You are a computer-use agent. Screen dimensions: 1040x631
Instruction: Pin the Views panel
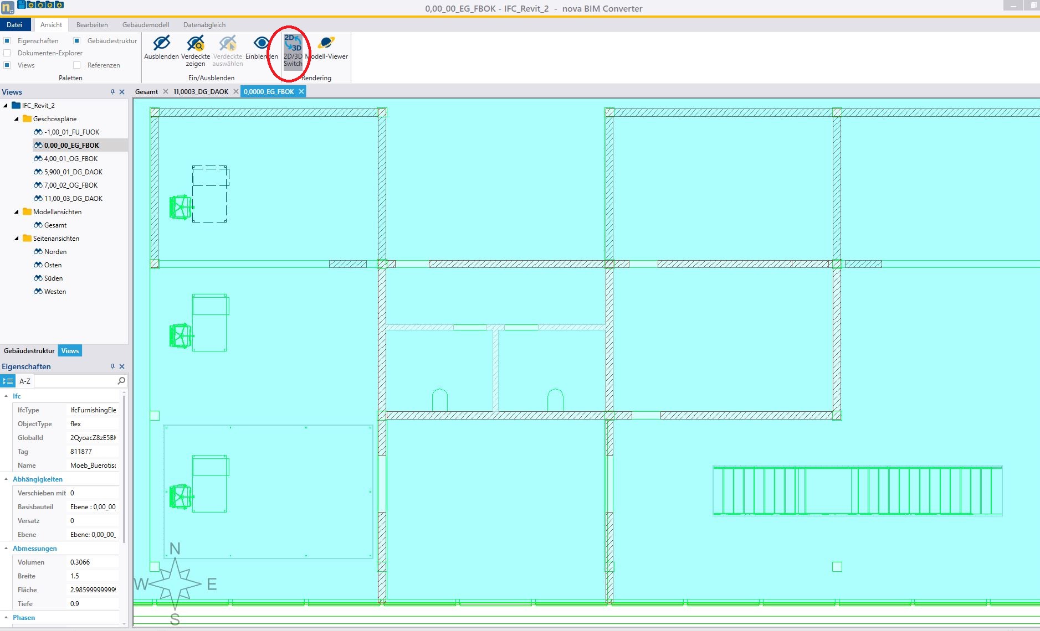(x=112, y=92)
